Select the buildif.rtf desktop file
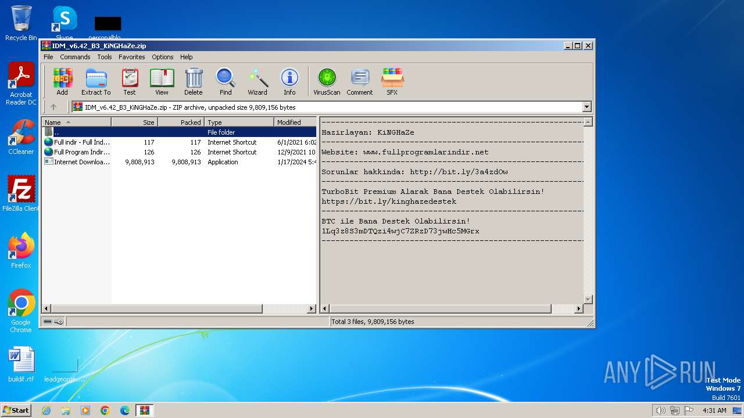The width and height of the screenshot is (744, 418). click(x=21, y=365)
